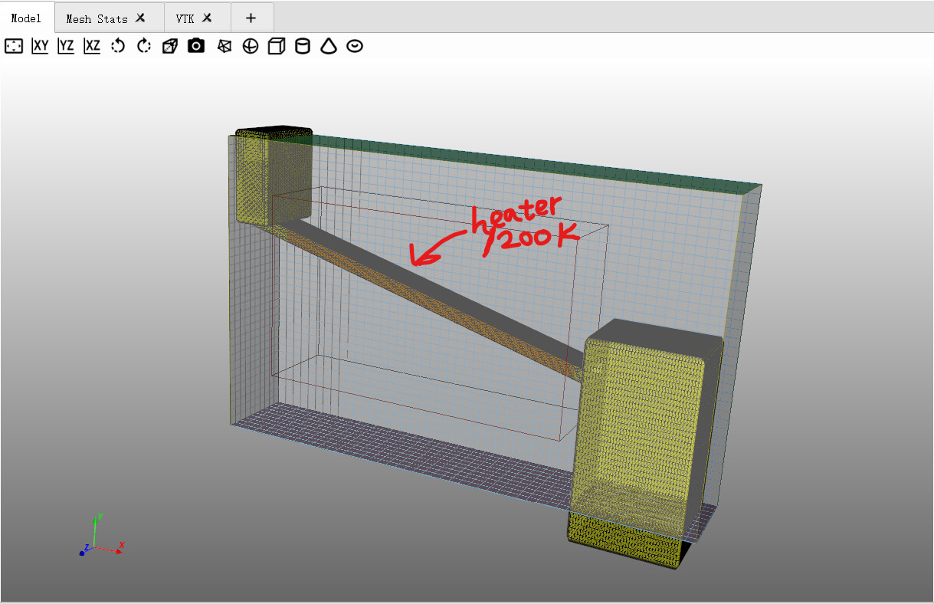Add a cone shape
Image resolution: width=934 pixels, height=604 pixels.
click(x=329, y=47)
